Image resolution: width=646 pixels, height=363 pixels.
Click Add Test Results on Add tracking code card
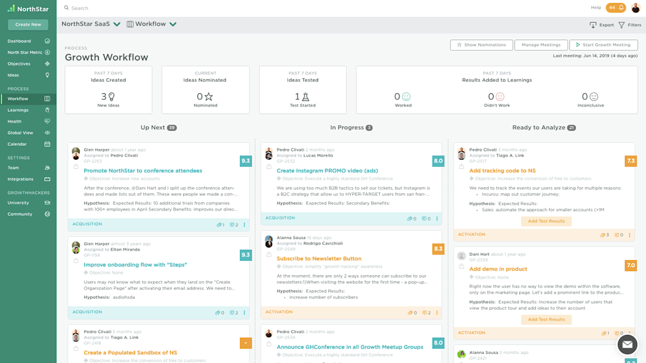tap(546, 221)
